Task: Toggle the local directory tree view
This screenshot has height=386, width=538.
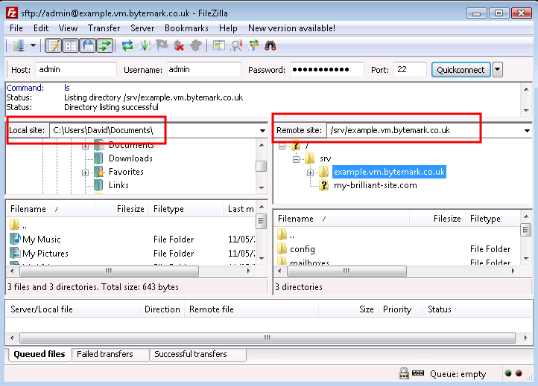Action: 71,45
